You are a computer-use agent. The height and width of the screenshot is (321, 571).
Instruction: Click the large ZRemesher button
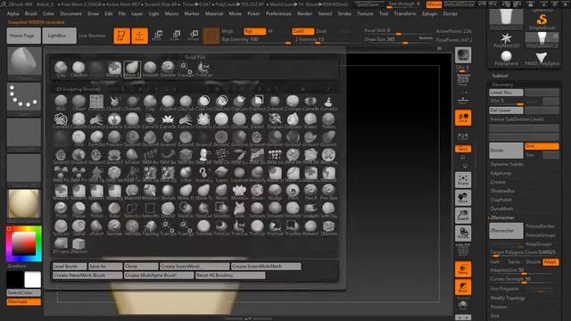pos(506,231)
